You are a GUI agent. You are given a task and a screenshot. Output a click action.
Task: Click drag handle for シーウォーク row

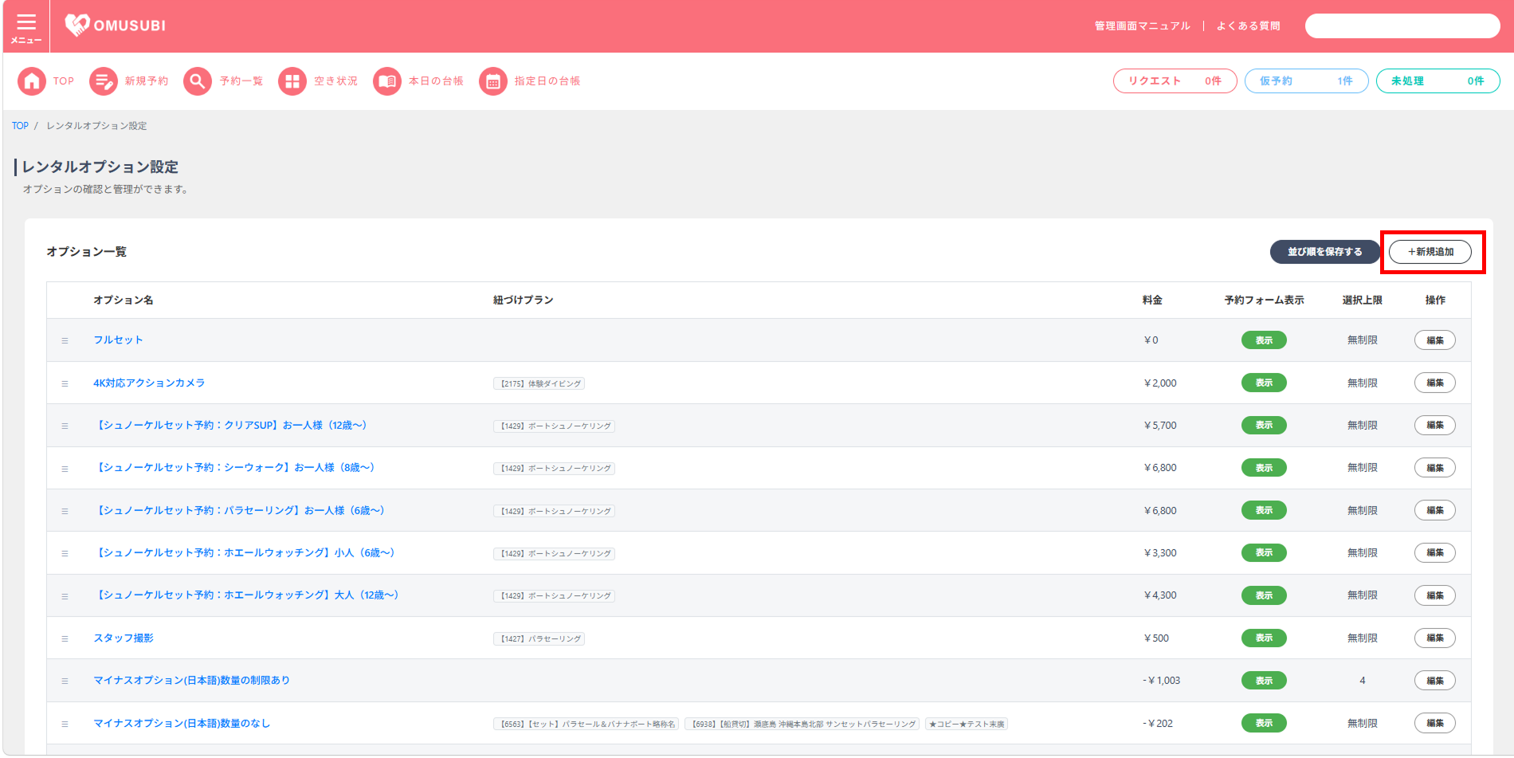[x=65, y=469]
